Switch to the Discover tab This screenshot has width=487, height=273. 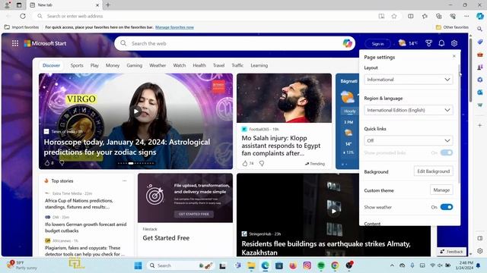[x=51, y=65]
